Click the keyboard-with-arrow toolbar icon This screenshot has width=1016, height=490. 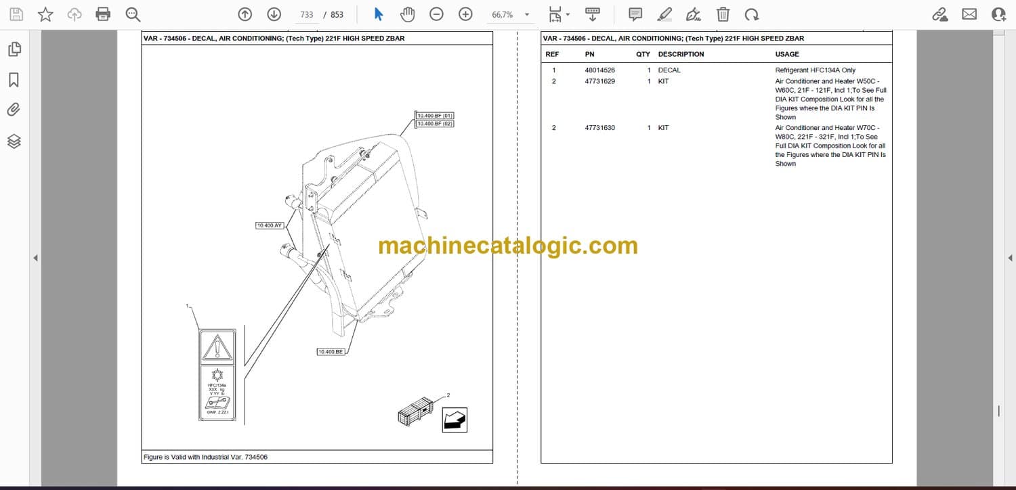tap(593, 14)
